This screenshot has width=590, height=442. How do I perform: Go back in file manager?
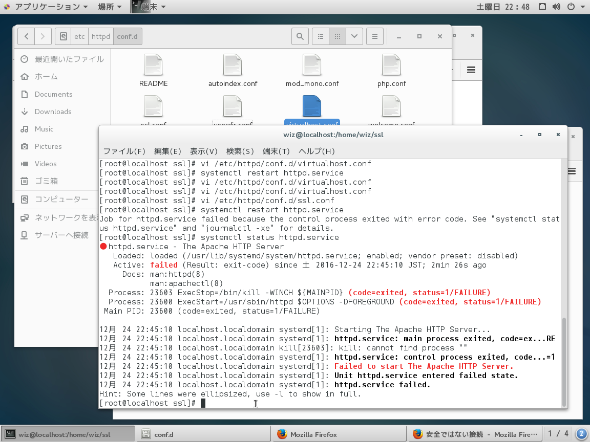point(26,36)
